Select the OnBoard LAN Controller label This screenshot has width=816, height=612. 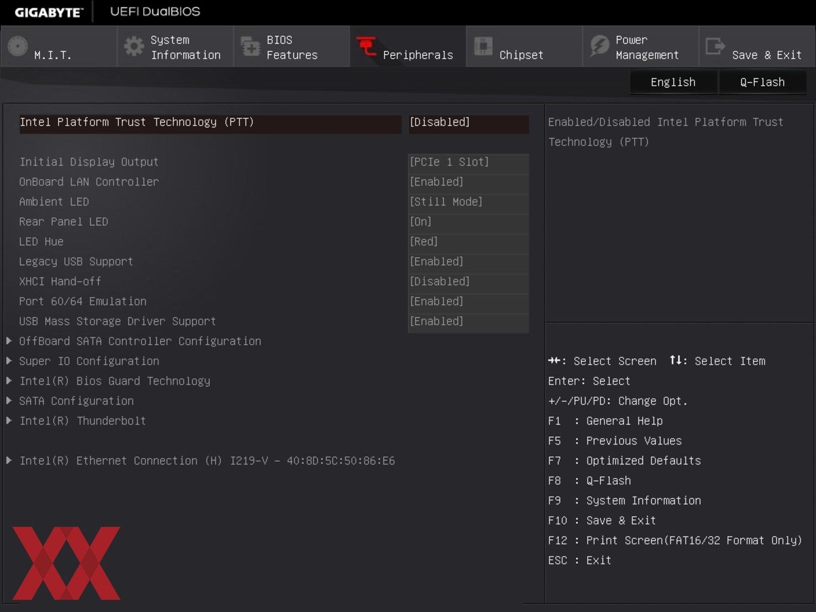click(x=89, y=182)
